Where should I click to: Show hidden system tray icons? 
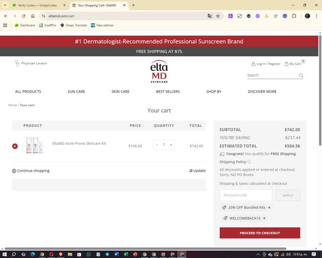(258, 254)
